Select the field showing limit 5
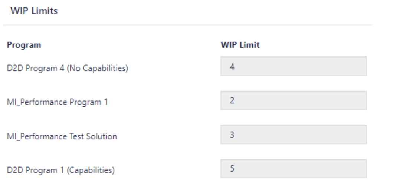403x189 pixels. click(294, 169)
